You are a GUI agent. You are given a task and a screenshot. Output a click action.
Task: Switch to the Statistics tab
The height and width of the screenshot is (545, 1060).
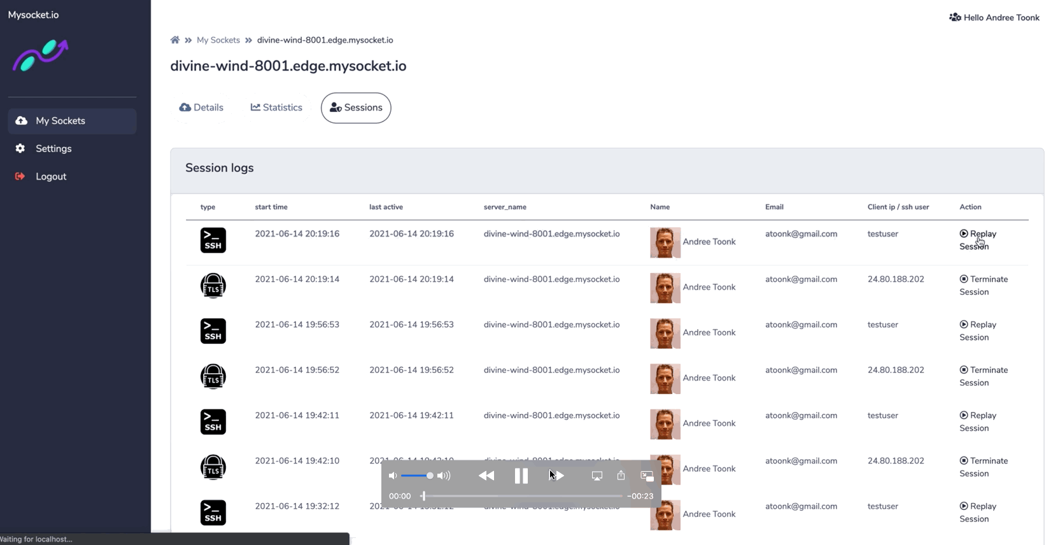coord(276,108)
